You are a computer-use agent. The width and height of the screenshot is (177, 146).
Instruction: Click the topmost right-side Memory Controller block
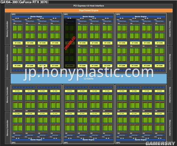pyautogui.click(x=170, y=29)
